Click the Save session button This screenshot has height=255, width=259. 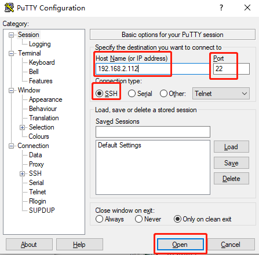click(x=231, y=163)
